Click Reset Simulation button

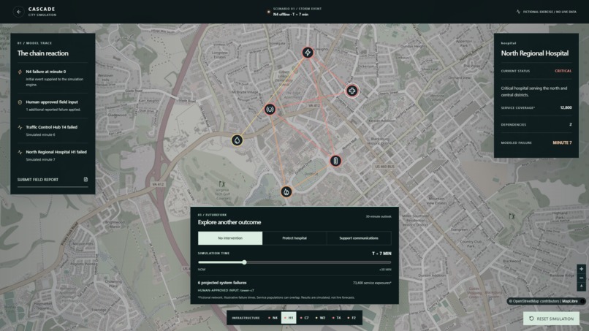[551, 319]
